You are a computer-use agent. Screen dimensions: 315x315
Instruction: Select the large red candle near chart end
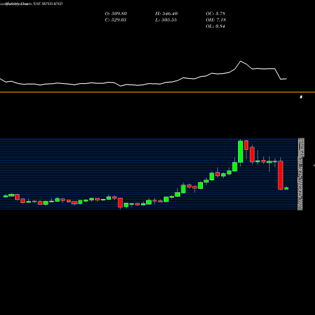pyautogui.click(x=280, y=175)
